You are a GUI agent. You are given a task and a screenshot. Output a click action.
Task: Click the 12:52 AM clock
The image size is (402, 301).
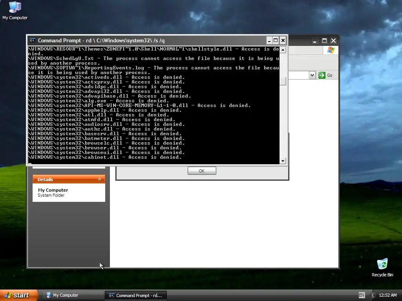[387, 295]
